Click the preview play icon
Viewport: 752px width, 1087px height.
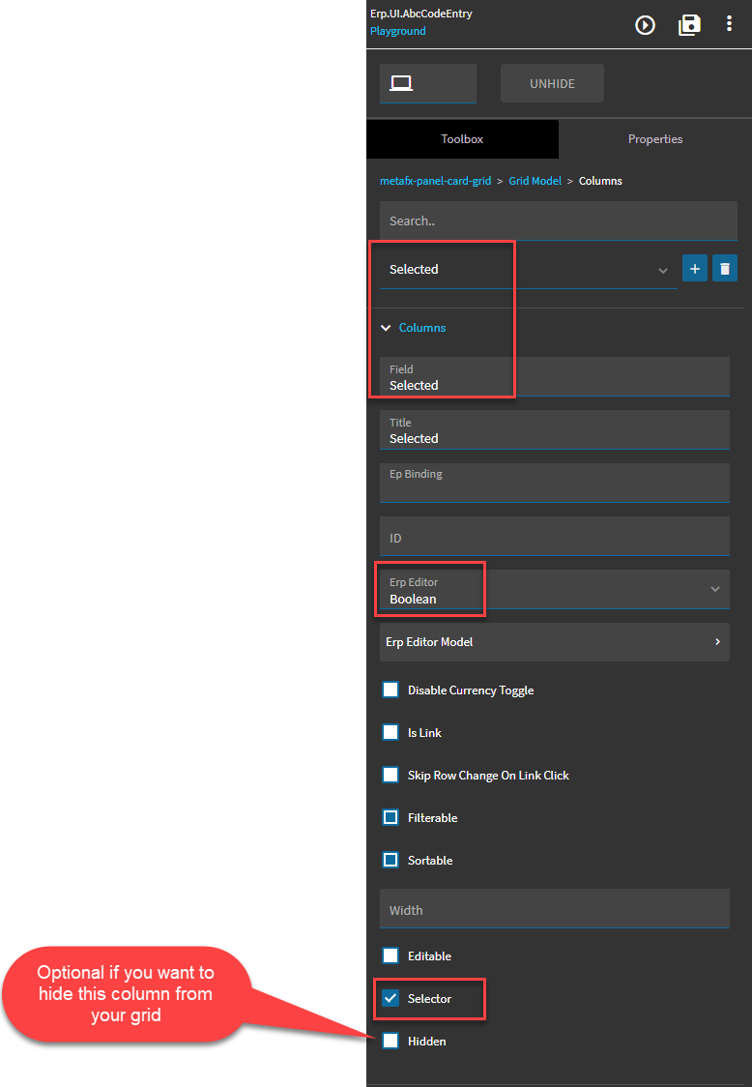pyautogui.click(x=646, y=26)
